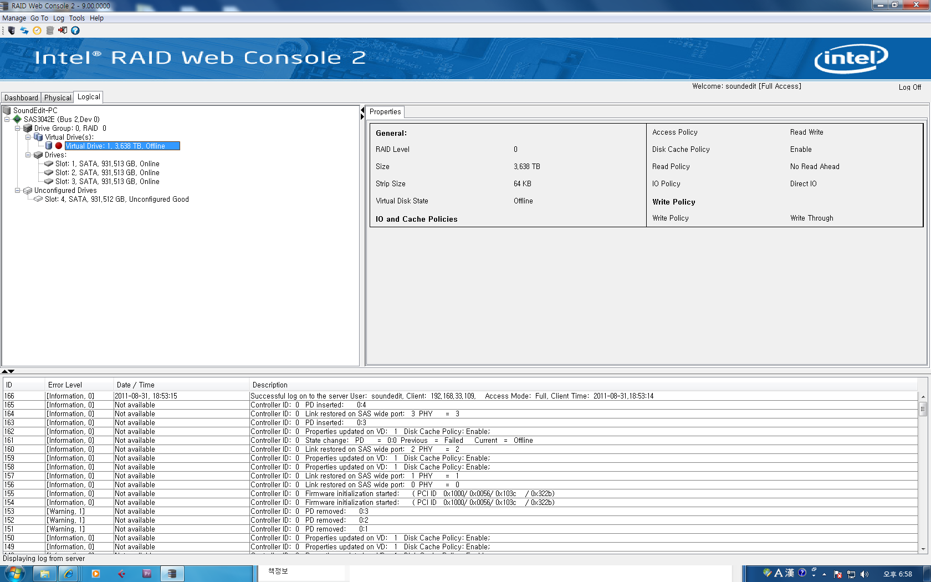Sort log by Description column header
This screenshot has height=582, width=931.
click(x=583, y=385)
